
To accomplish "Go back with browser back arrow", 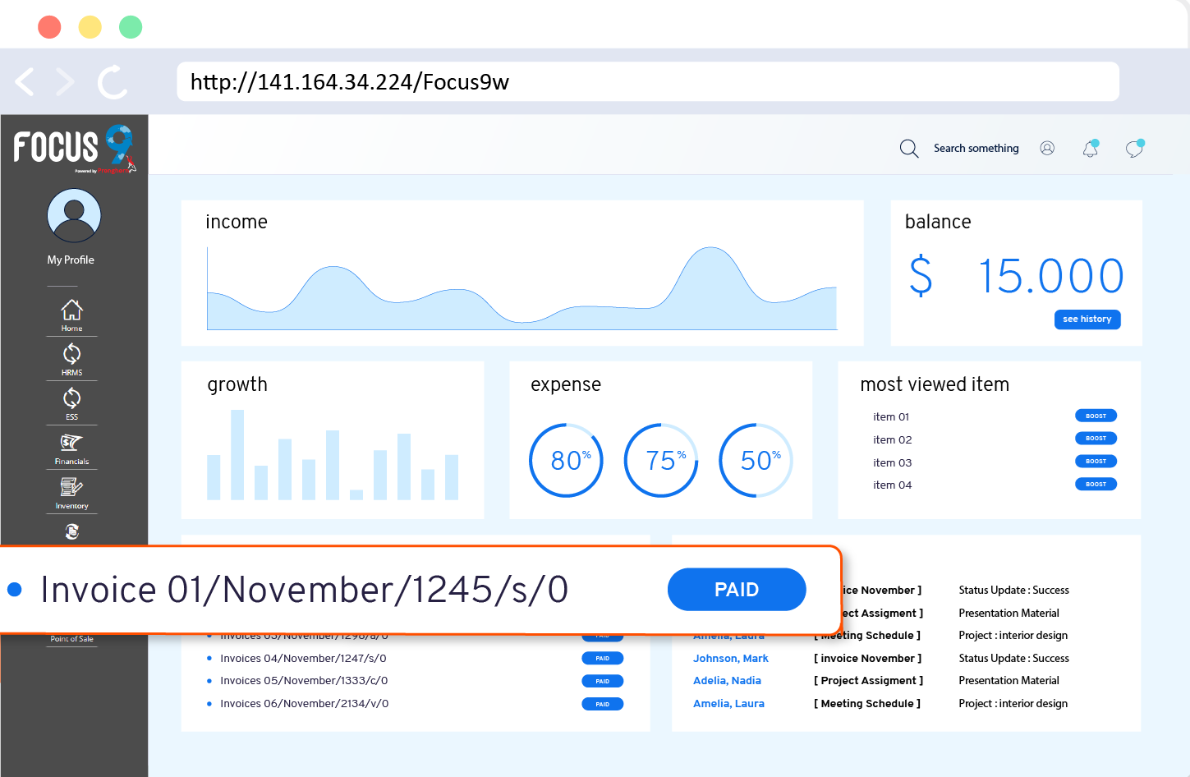I will click(25, 82).
